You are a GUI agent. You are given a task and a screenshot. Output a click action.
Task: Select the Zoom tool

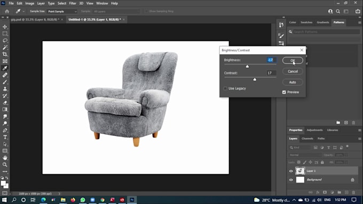pyautogui.click(x=5, y=165)
